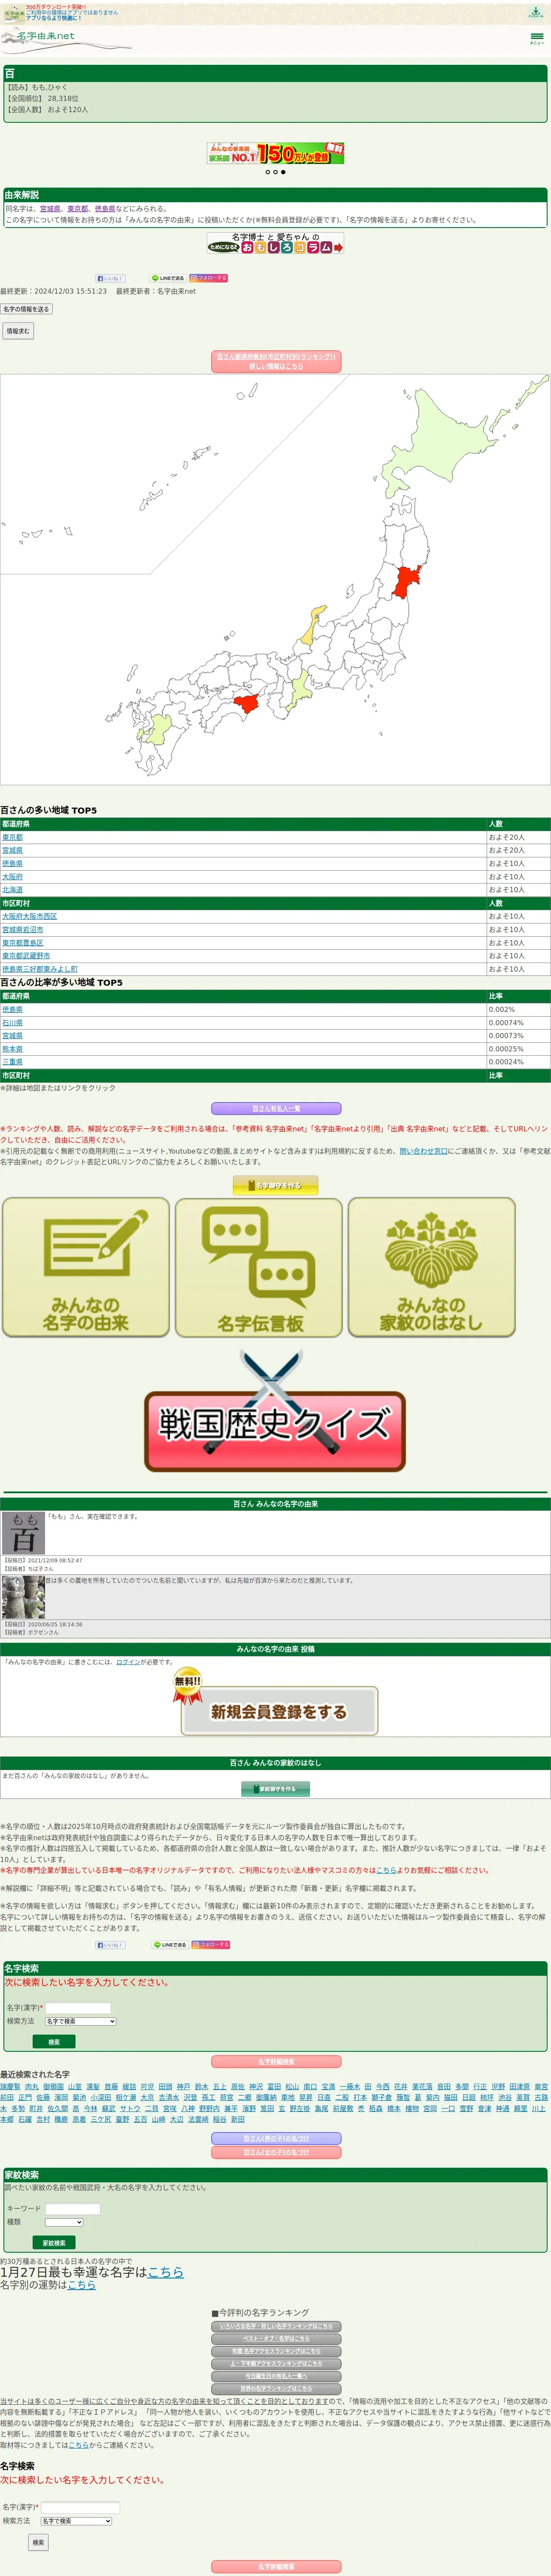Click the ベスト・オブ・名字 ranking button
The width and height of the screenshot is (551, 2576).
[276, 2339]
